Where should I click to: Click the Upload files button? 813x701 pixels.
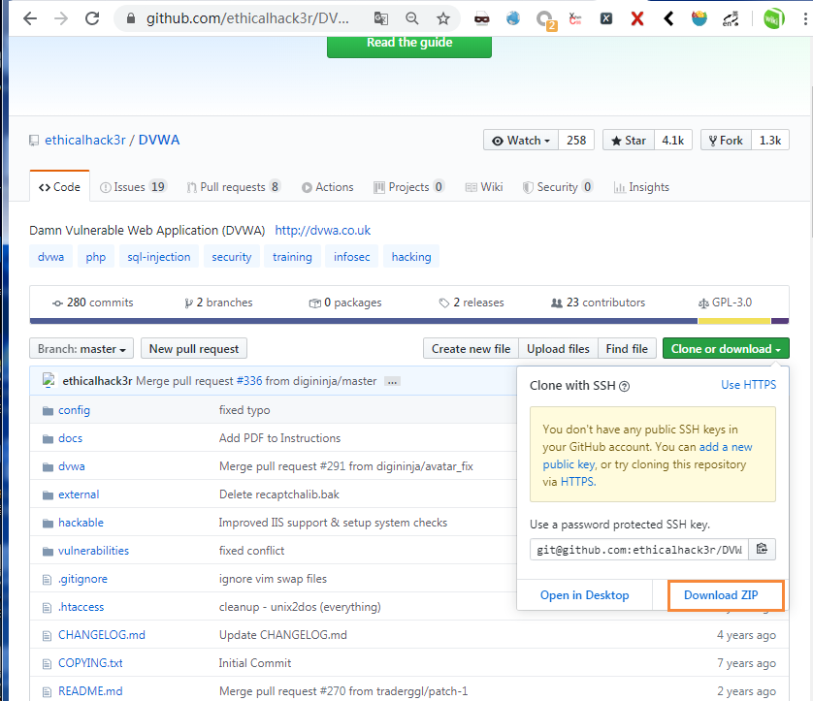559,349
